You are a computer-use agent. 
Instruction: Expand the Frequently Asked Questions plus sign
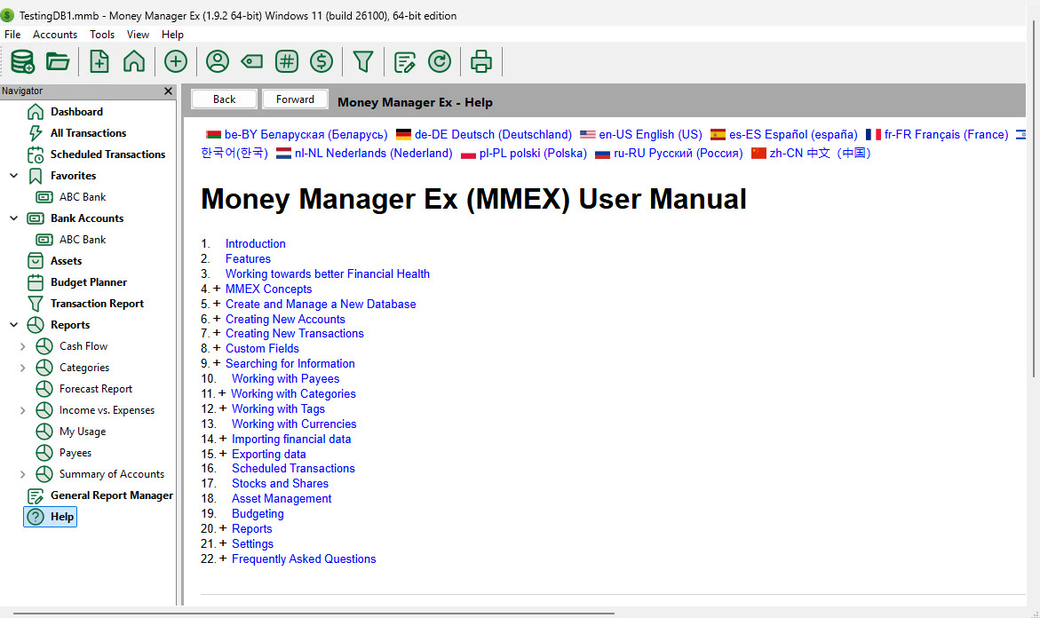click(x=223, y=559)
